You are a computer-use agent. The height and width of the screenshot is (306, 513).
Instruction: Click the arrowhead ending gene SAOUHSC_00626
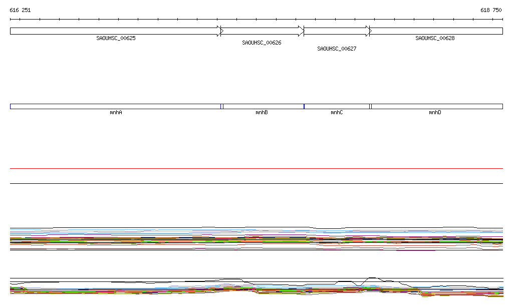coord(301,31)
